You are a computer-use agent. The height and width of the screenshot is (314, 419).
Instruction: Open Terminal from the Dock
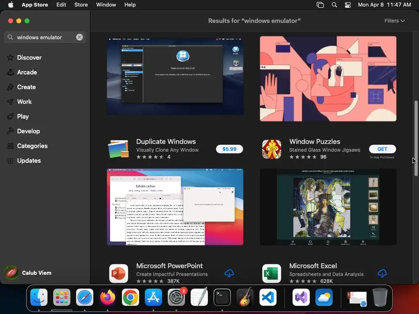point(222,297)
